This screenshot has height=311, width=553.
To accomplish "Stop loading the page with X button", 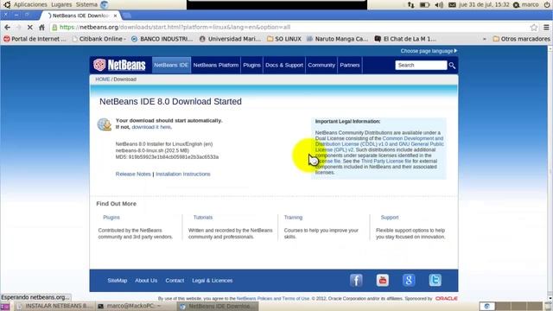I will point(30,27).
